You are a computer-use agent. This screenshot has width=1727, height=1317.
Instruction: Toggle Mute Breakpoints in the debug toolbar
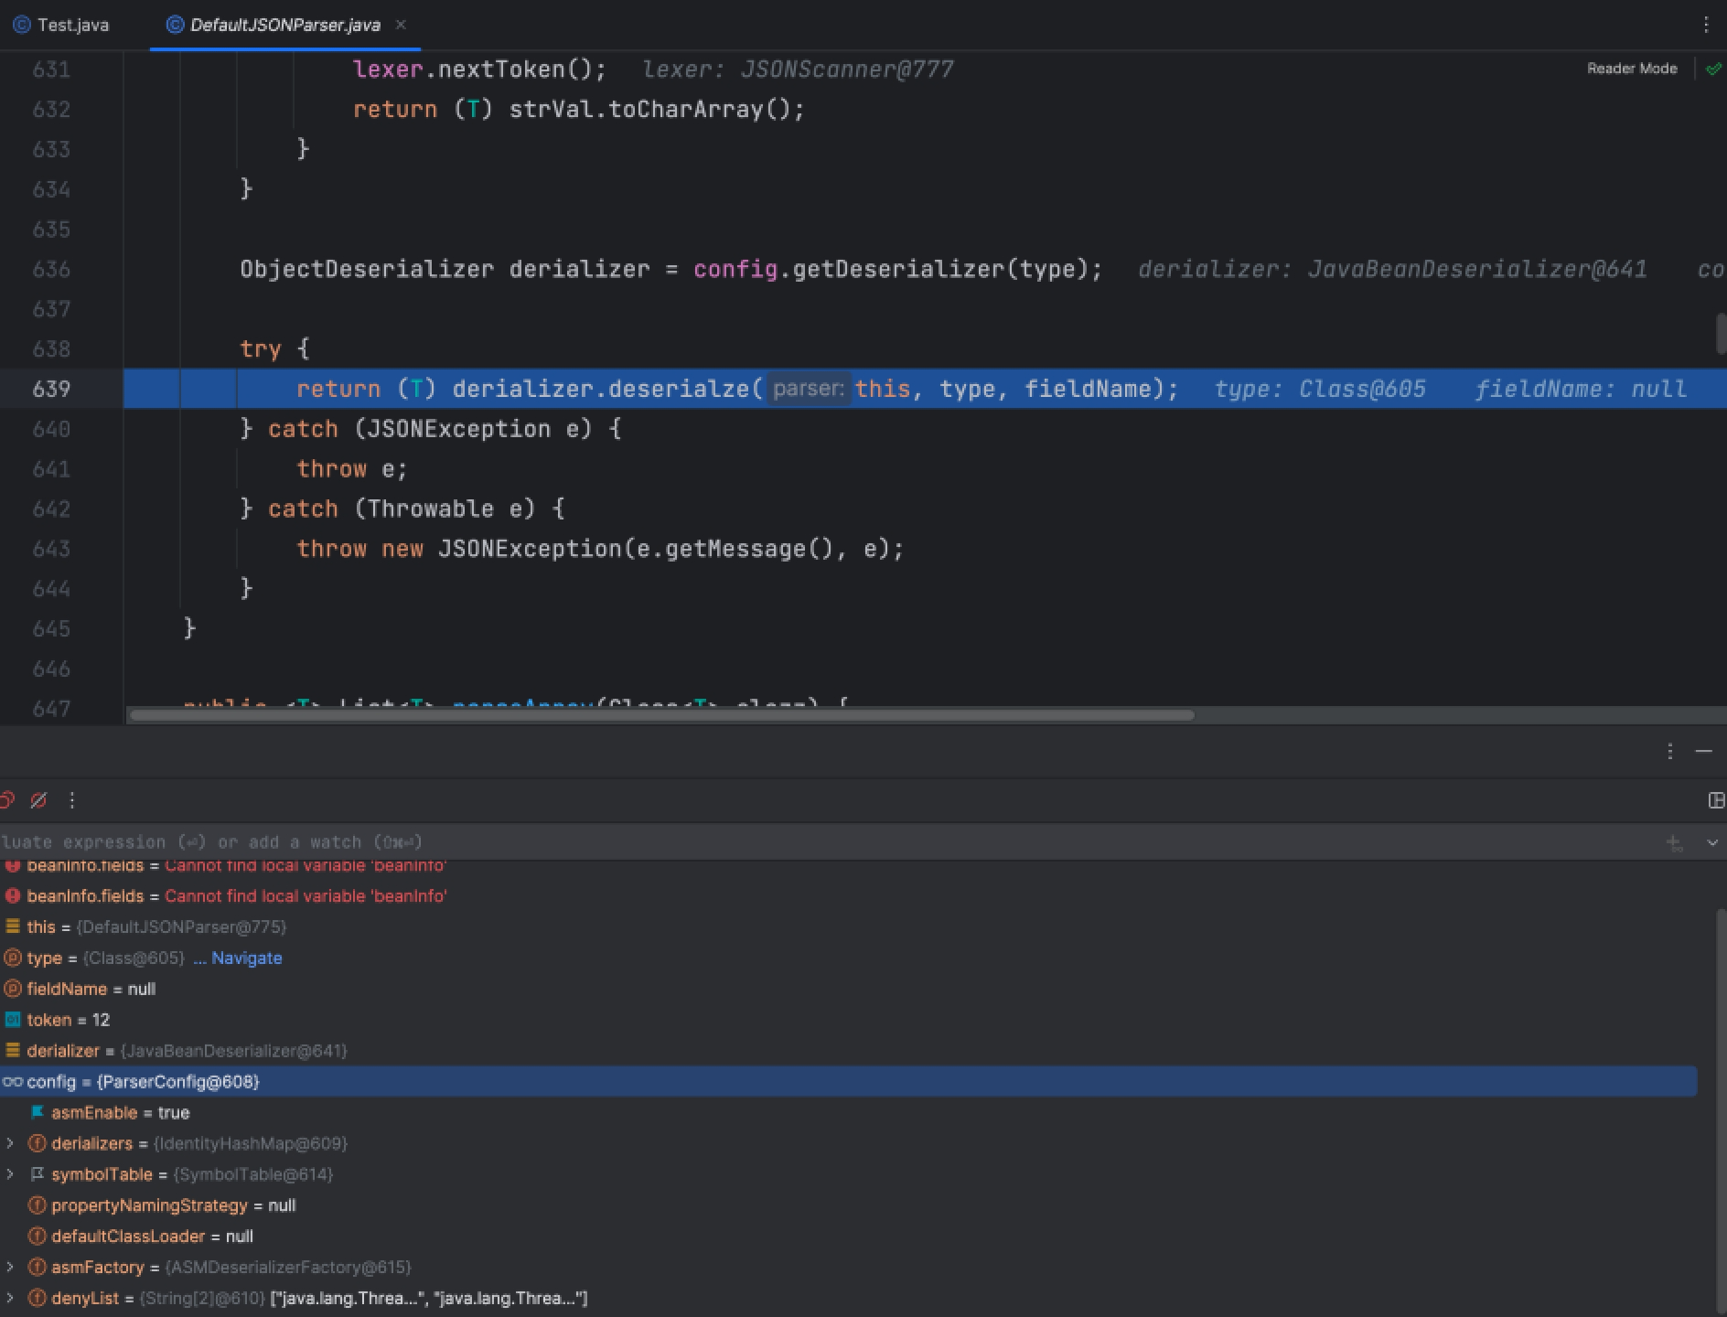coord(38,800)
